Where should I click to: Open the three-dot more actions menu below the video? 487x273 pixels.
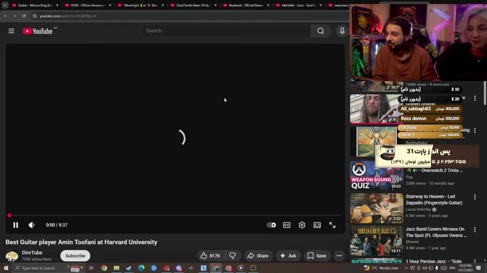pos(339,256)
